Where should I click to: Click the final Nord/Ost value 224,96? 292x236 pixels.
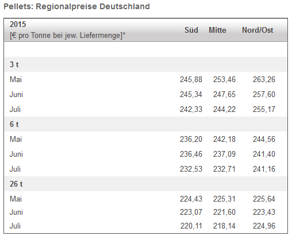point(264,226)
